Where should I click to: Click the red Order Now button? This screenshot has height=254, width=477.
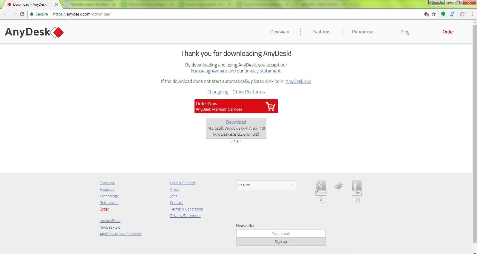click(236, 106)
